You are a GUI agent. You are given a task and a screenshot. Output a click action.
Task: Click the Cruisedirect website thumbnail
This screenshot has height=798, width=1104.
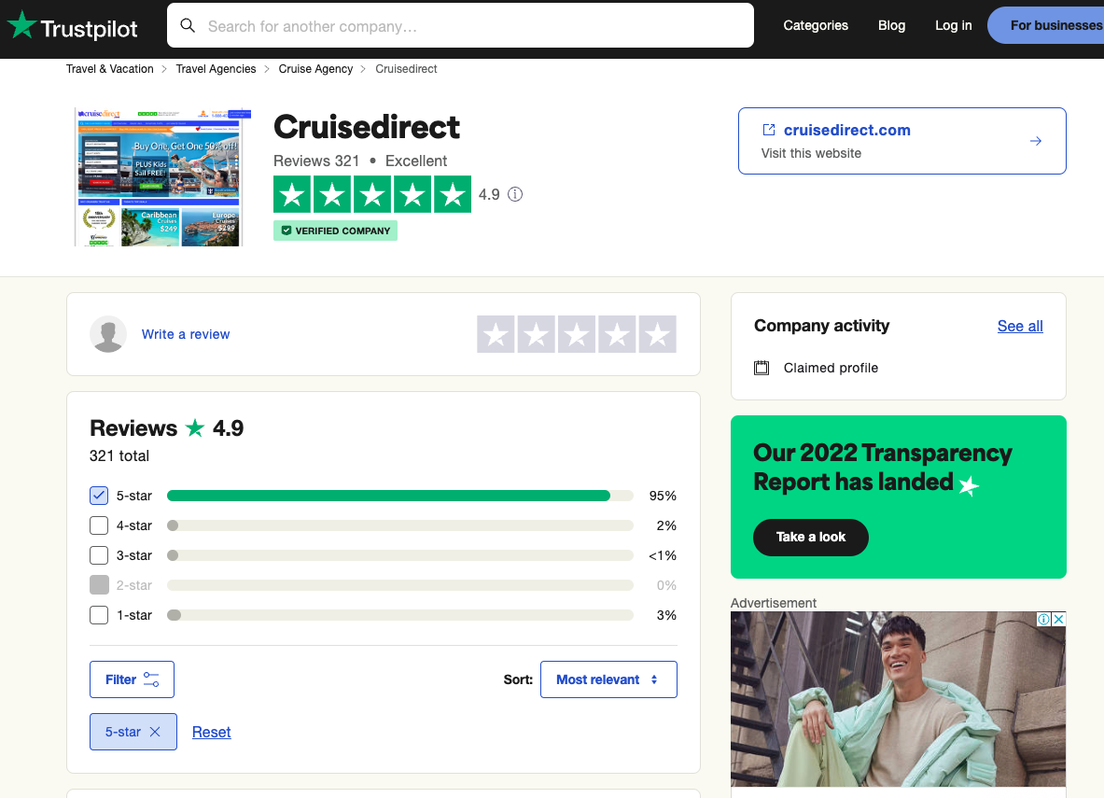163,176
